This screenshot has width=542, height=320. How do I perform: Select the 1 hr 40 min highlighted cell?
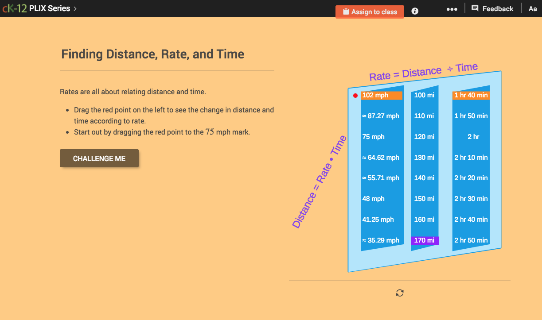tap(471, 95)
